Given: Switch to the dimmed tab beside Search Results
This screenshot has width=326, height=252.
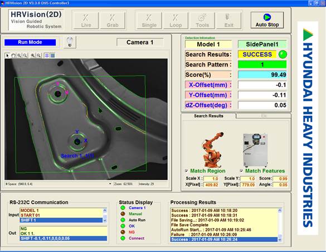Looking at the screenshot, I should (264, 116).
